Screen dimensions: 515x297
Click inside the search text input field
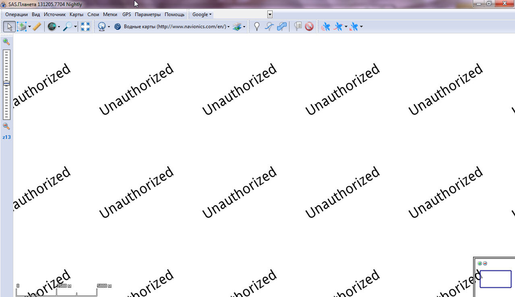[240, 14]
